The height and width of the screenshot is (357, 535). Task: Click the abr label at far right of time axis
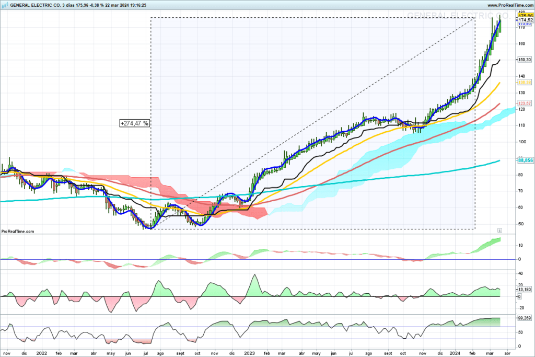[x=507, y=353]
